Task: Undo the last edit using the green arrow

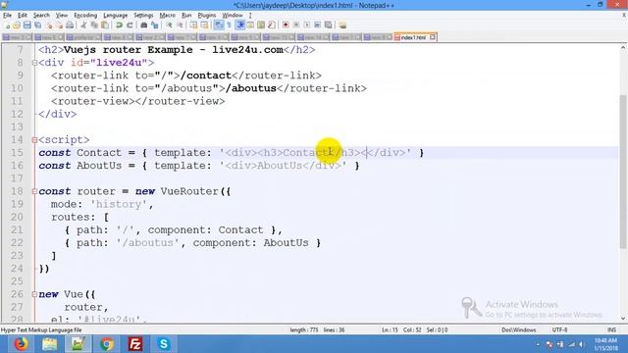Action: [119, 25]
